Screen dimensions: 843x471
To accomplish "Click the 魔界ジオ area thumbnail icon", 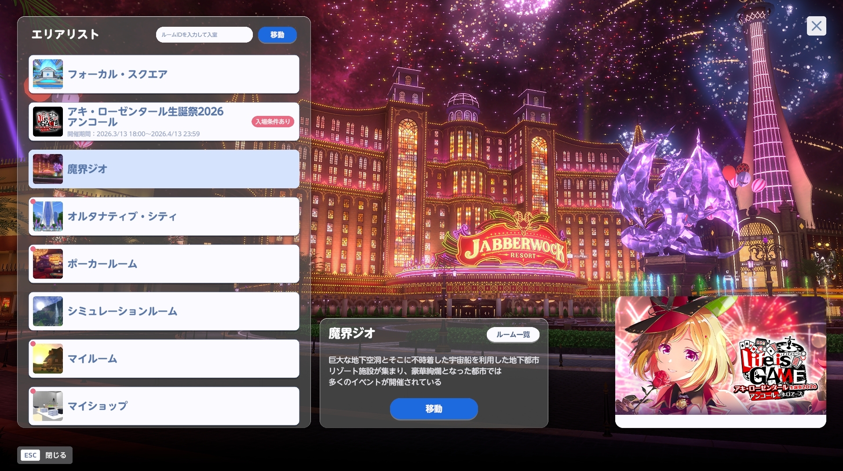I will [47, 169].
